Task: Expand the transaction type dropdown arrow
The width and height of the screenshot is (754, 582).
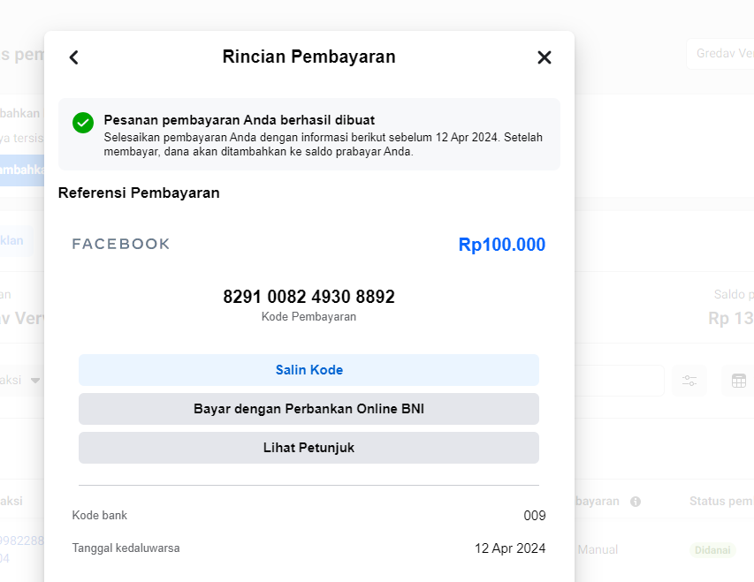Action: 35,381
